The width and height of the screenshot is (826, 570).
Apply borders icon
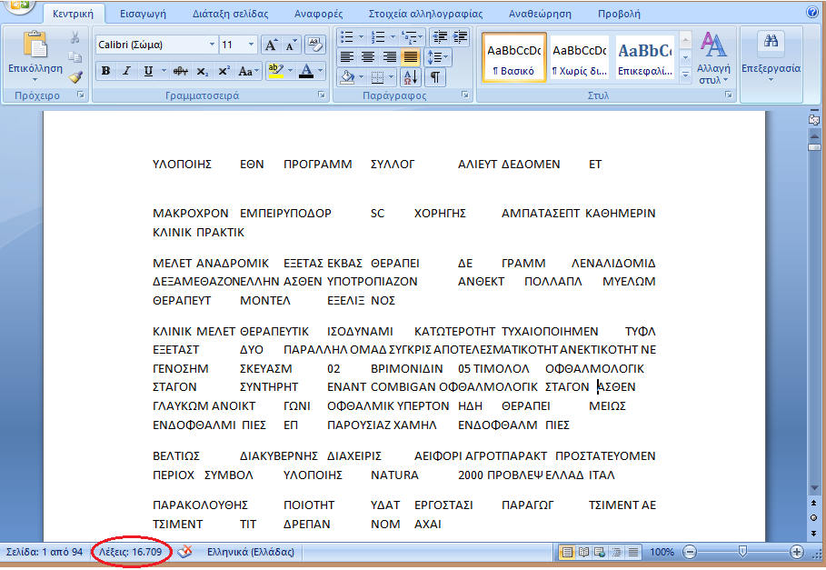coord(377,77)
